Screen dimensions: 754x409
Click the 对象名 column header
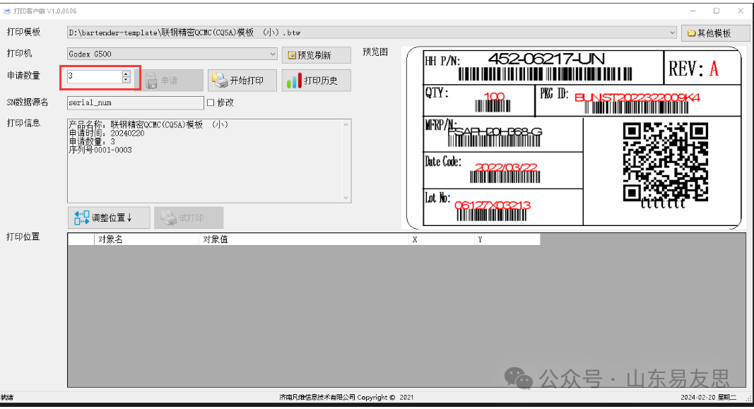(146, 239)
